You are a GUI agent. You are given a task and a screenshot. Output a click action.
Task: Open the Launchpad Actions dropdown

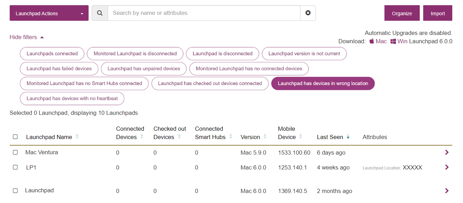49,13
